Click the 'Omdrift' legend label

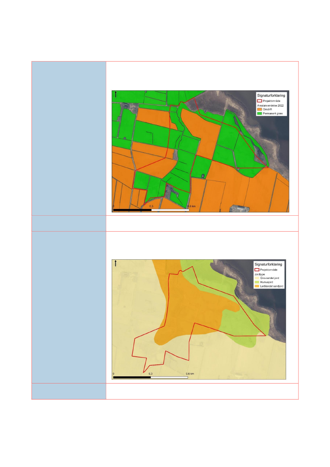click(x=267, y=109)
